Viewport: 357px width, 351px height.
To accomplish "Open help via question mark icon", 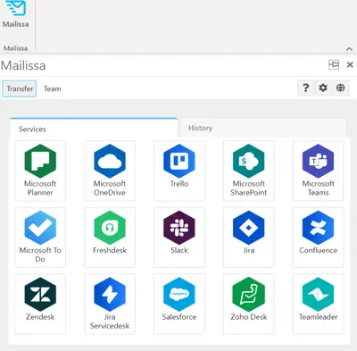I will coord(305,88).
